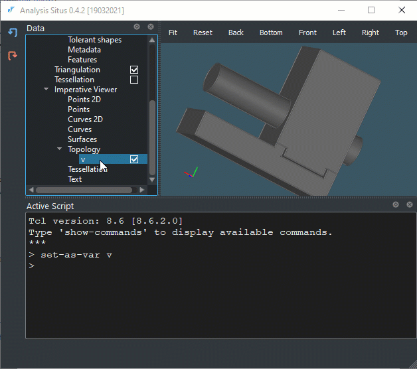The image size is (417, 369).
Task: Click the Reset view button
Action: pyautogui.click(x=203, y=33)
